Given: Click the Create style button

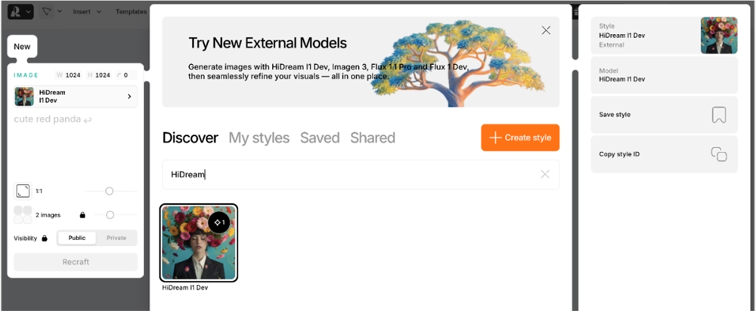Looking at the screenshot, I should click(x=520, y=137).
